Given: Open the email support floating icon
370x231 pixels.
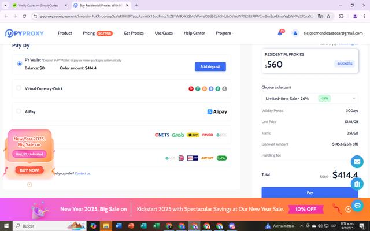Looking at the screenshot, I should (x=357, y=162).
